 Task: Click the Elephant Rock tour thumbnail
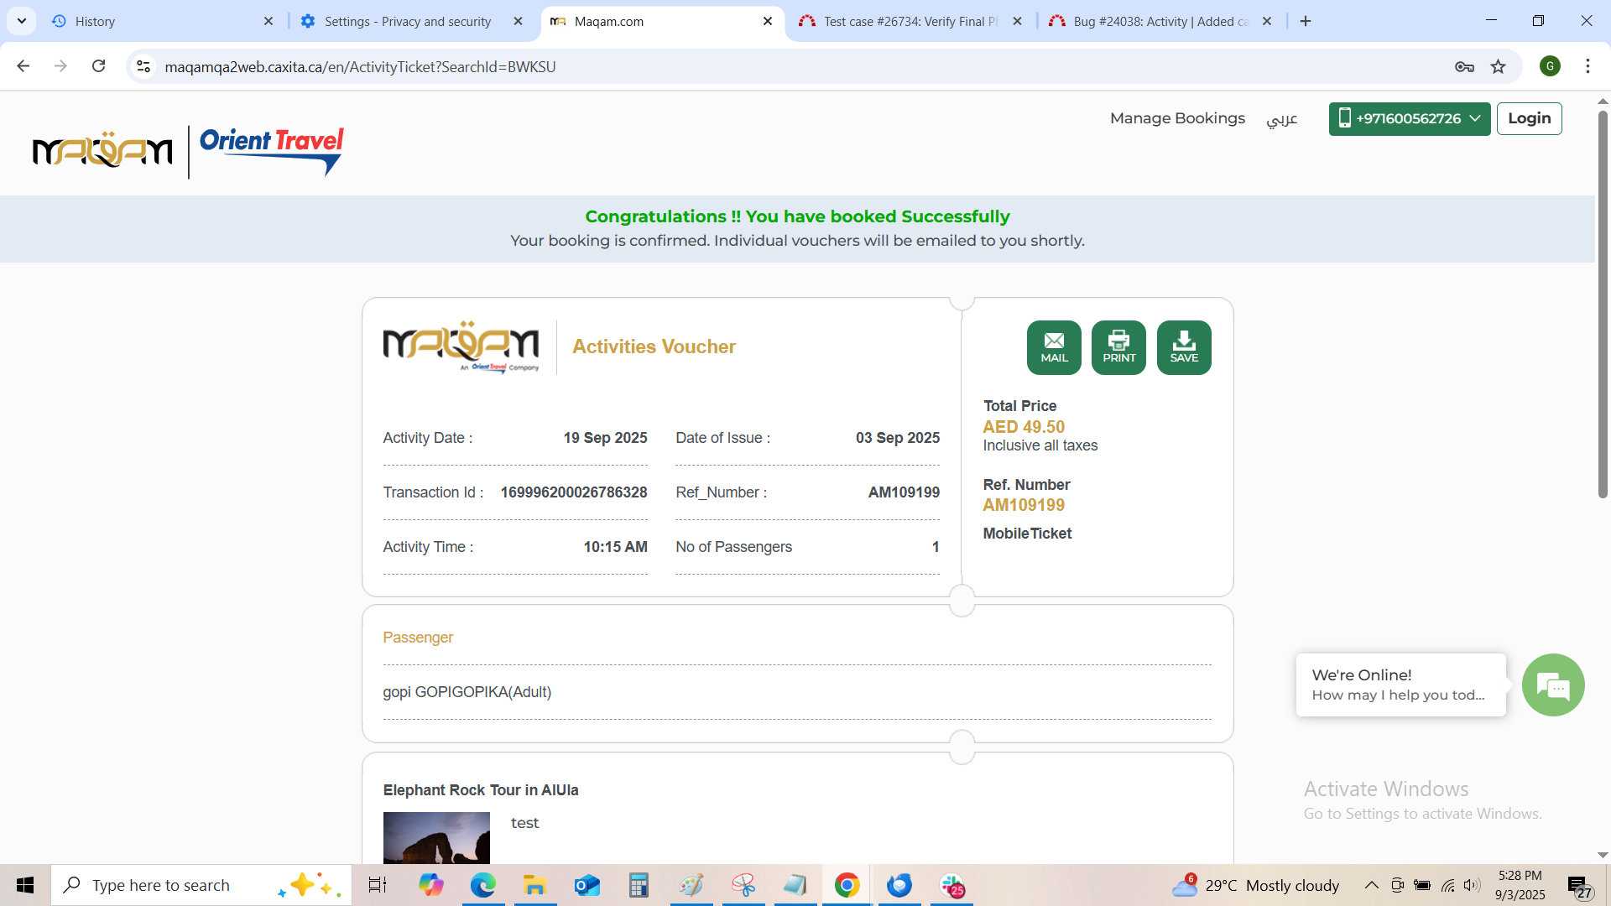[436, 837]
